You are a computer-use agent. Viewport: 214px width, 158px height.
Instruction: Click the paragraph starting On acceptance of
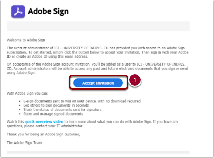pyautogui.click(x=97, y=68)
